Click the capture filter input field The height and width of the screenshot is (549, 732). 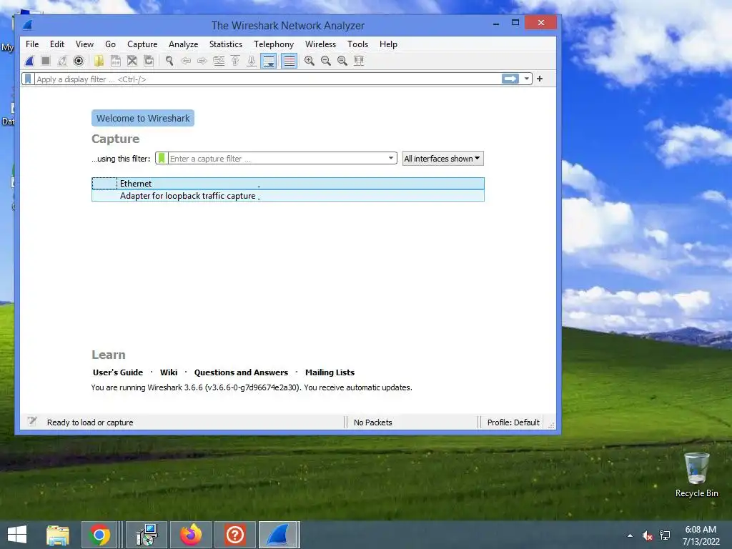click(x=277, y=158)
